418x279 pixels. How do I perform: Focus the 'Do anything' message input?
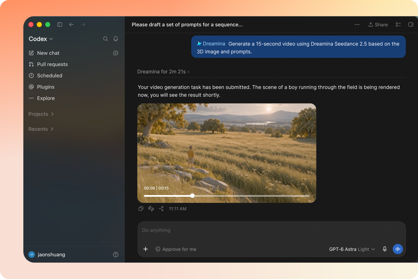[x=272, y=230]
